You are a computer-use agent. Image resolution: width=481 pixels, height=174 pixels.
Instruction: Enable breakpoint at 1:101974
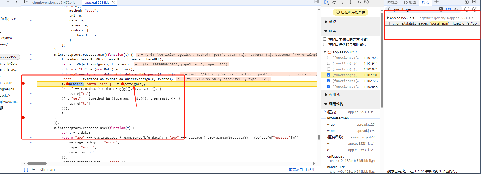click(329, 69)
